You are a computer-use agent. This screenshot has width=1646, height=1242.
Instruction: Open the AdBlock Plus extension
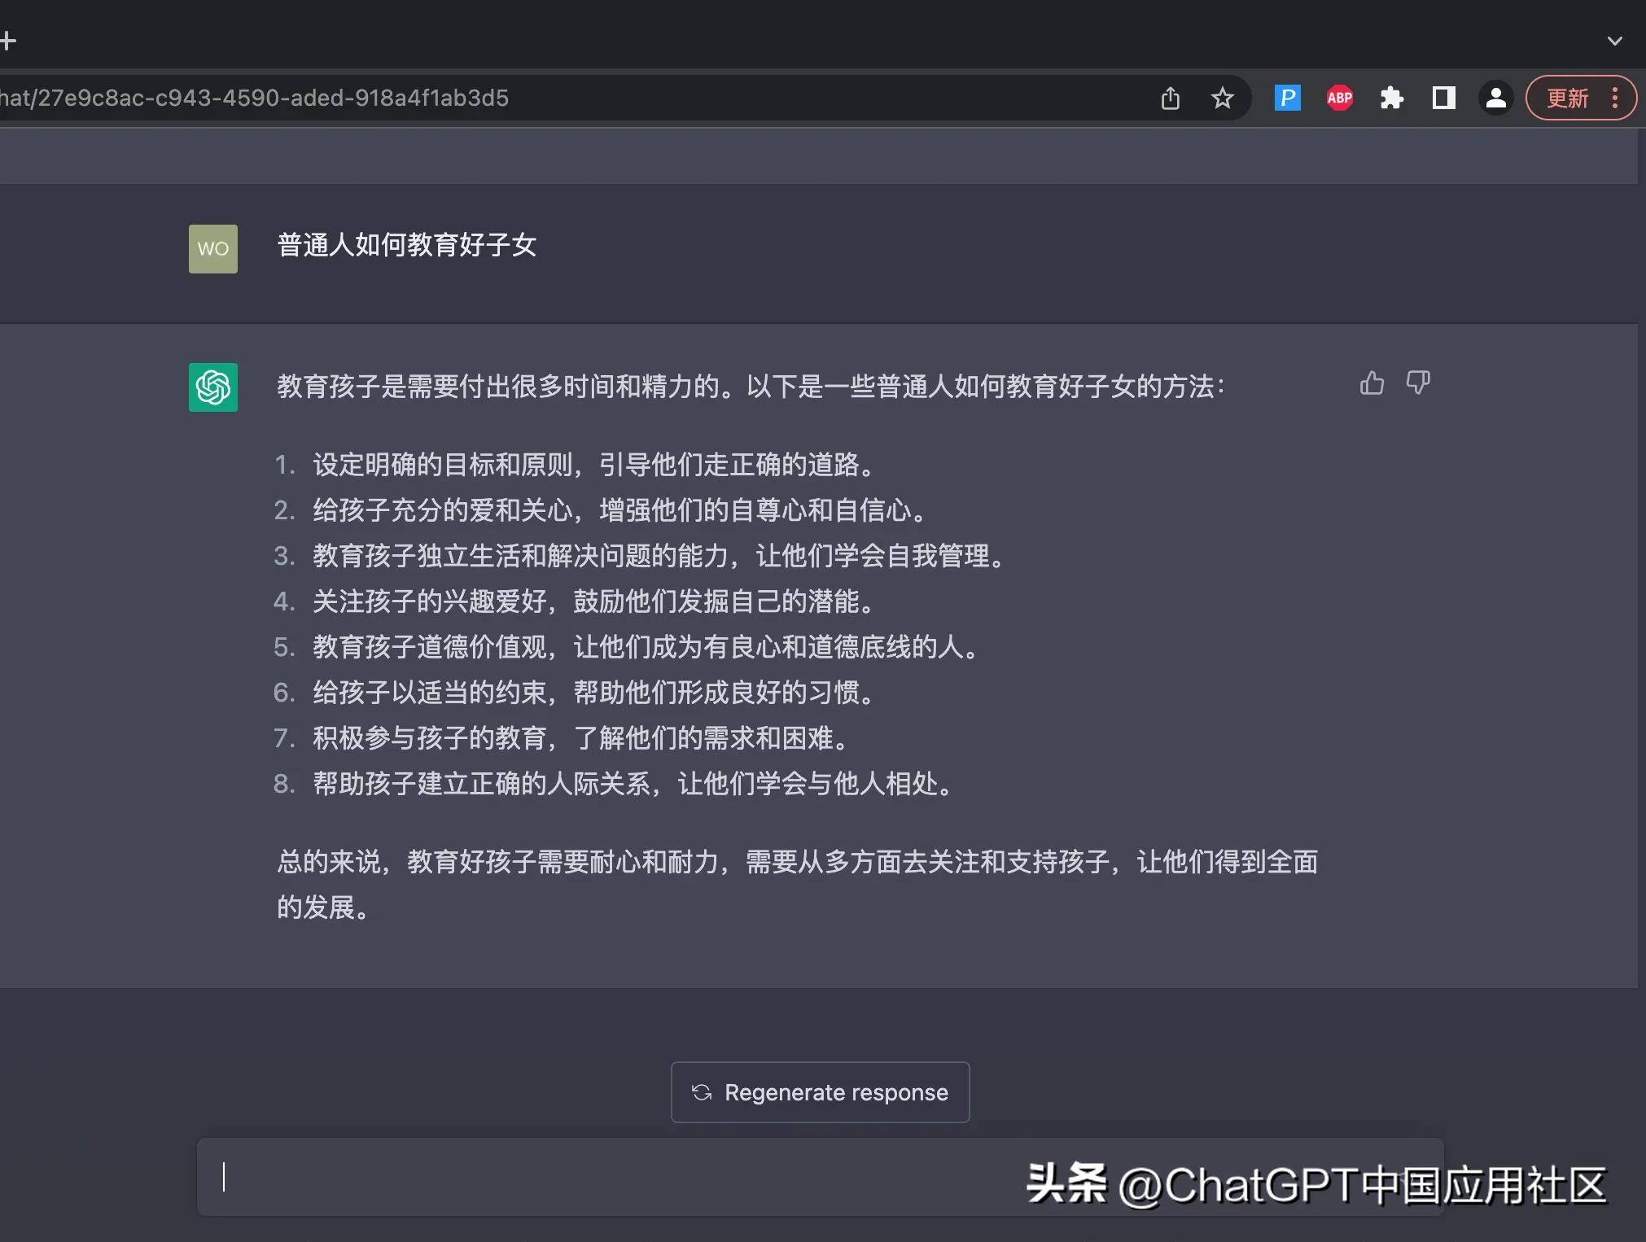pos(1339,98)
